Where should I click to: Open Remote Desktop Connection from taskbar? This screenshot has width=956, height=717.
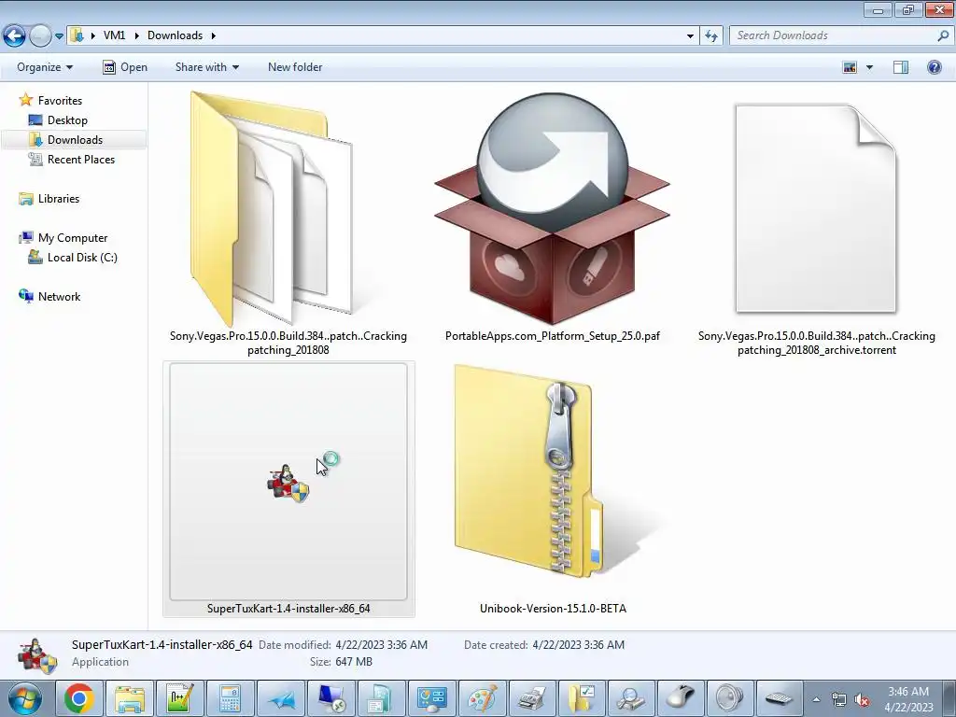331,698
